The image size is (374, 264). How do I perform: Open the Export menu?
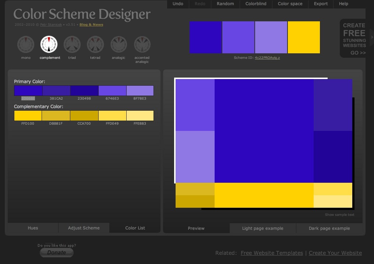[x=321, y=4]
